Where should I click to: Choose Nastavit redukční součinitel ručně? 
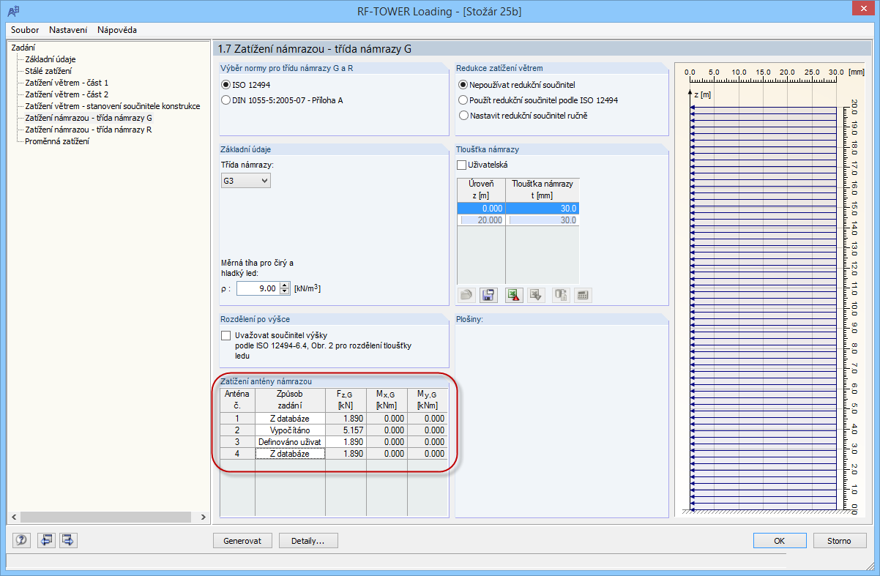coord(523,115)
